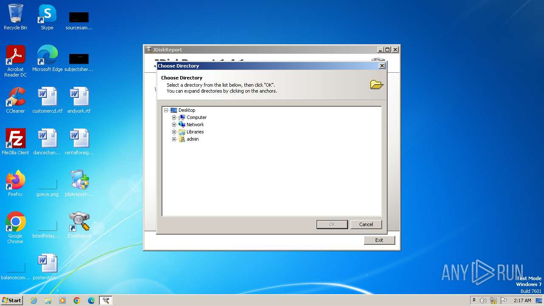Open media player from taskbar

point(62,300)
